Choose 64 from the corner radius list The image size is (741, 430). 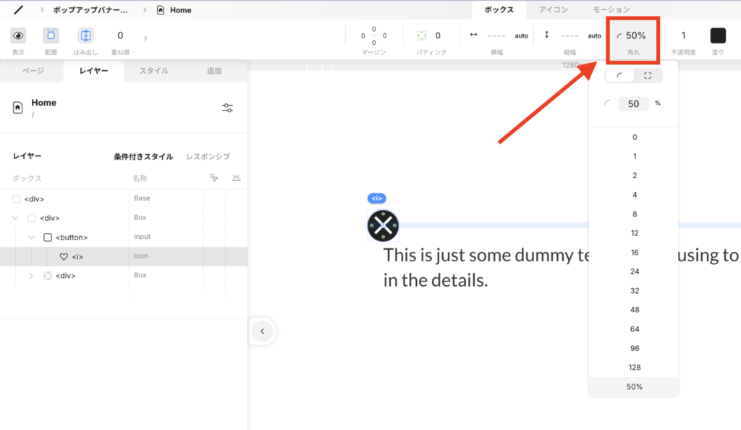pos(634,329)
